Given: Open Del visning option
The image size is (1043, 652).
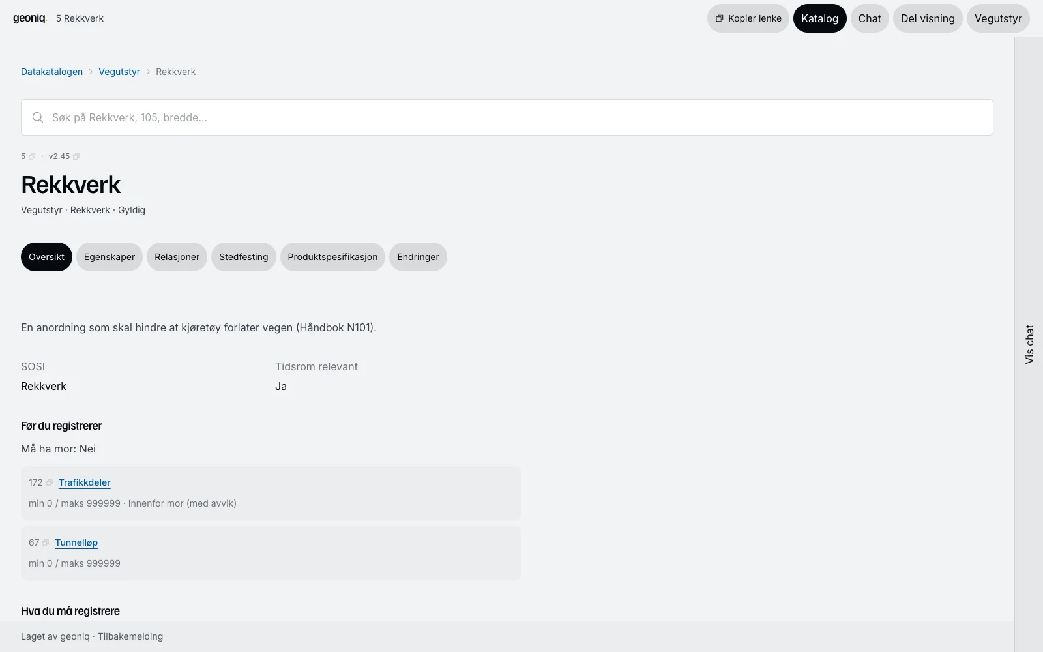Looking at the screenshot, I should pos(928,18).
